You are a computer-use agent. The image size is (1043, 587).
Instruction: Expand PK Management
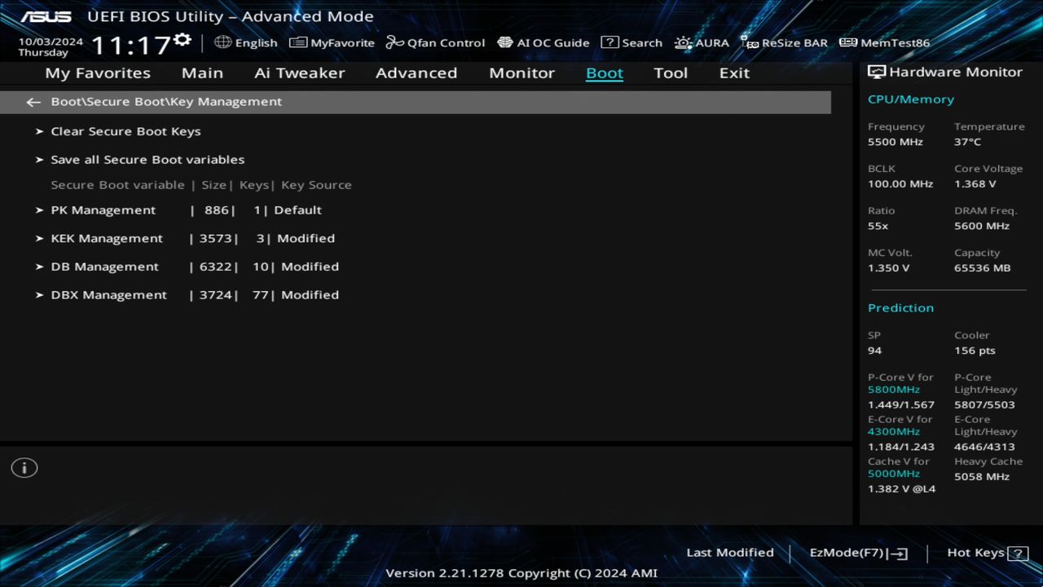(103, 210)
